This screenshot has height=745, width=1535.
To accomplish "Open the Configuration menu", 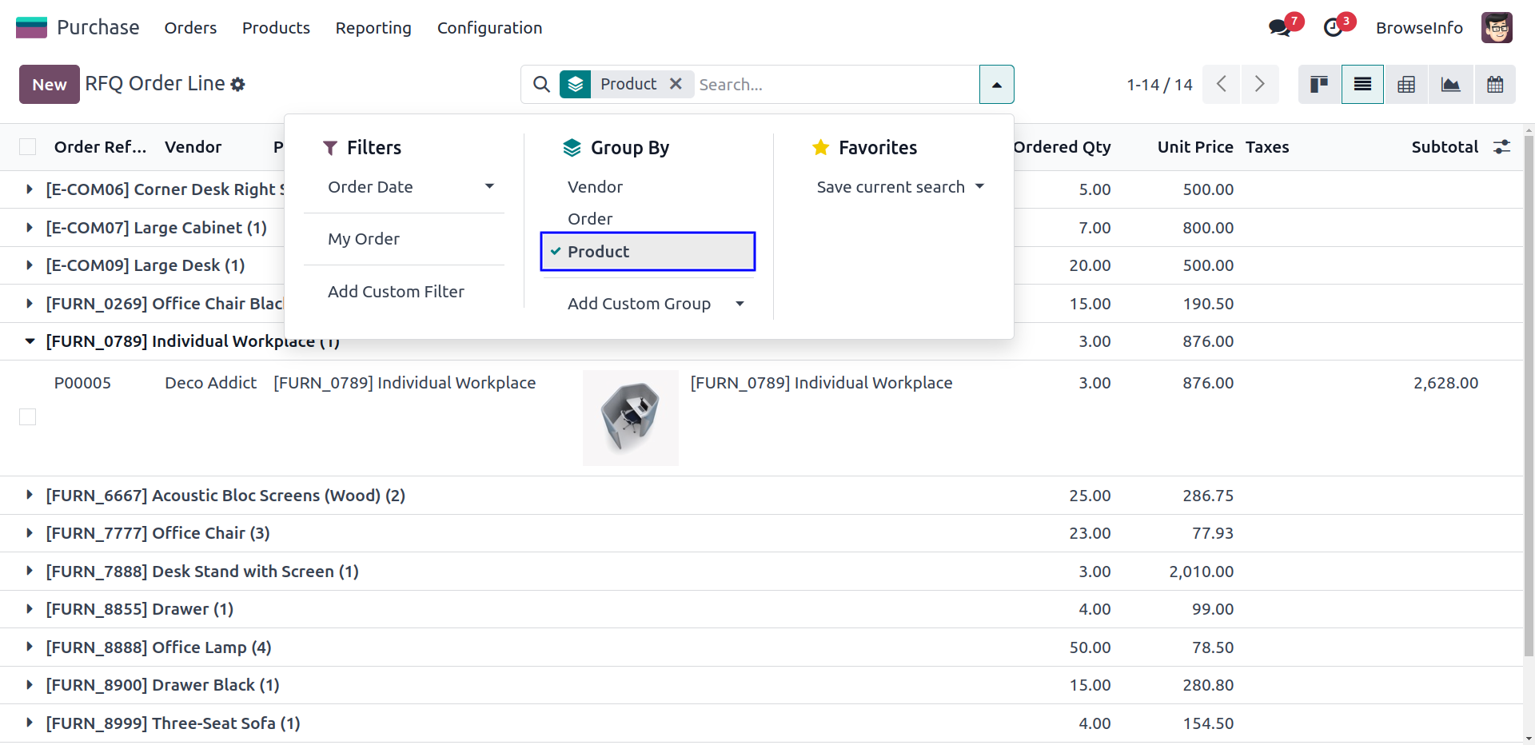I will click(x=489, y=28).
